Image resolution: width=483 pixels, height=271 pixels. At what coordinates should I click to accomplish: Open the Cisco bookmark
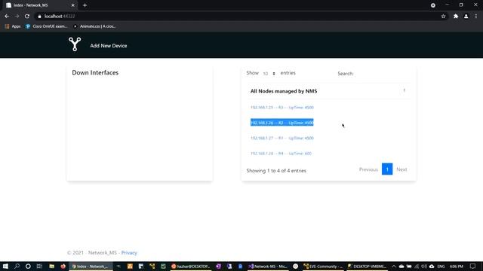pos(46,26)
